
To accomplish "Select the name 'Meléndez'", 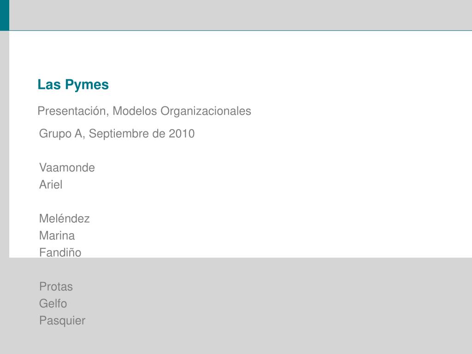I will tap(65, 218).
